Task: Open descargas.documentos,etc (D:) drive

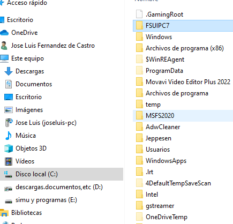Action: pyautogui.click(x=54, y=187)
